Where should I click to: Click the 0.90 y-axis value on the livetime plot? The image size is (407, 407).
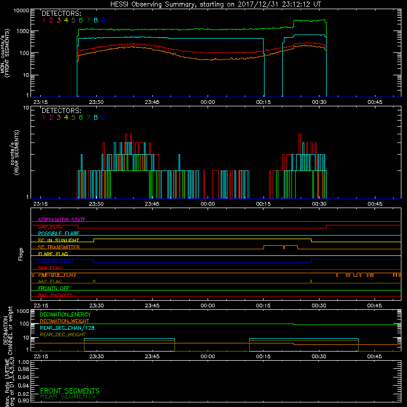tap(23, 400)
